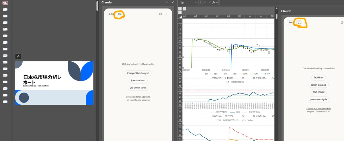The image size is (344, 141).
Task: Open 'Create and manage skills' in Excel's Claude pane
Action: [319, 108]
